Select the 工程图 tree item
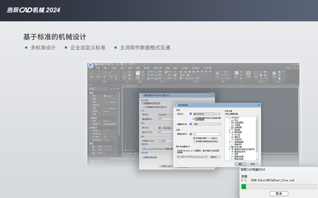 237,125
